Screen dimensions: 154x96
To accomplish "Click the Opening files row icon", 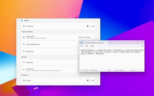I will [x=24, y=37].
